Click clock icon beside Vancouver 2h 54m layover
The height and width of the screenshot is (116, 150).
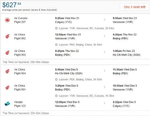click(x=56, y=28)
